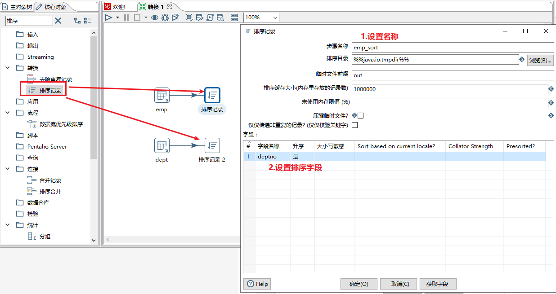Click the 排序缓存大小 field with 1000000
556x294 pixels.
[450, 89]
